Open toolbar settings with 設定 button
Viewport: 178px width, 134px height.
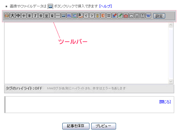[x=159, y=16]
